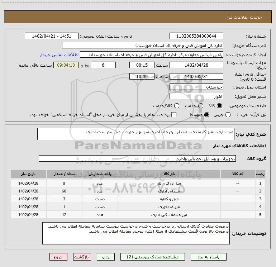
Task: Choose the متوسط purchase type radio
Action: tap(207, 115)
